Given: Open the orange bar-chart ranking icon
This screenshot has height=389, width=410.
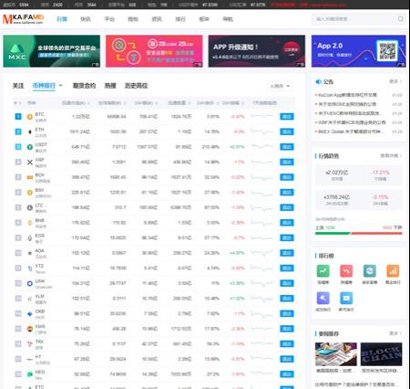Looking at the screenshot, I should pyautogui.click(x=393, y=271).
